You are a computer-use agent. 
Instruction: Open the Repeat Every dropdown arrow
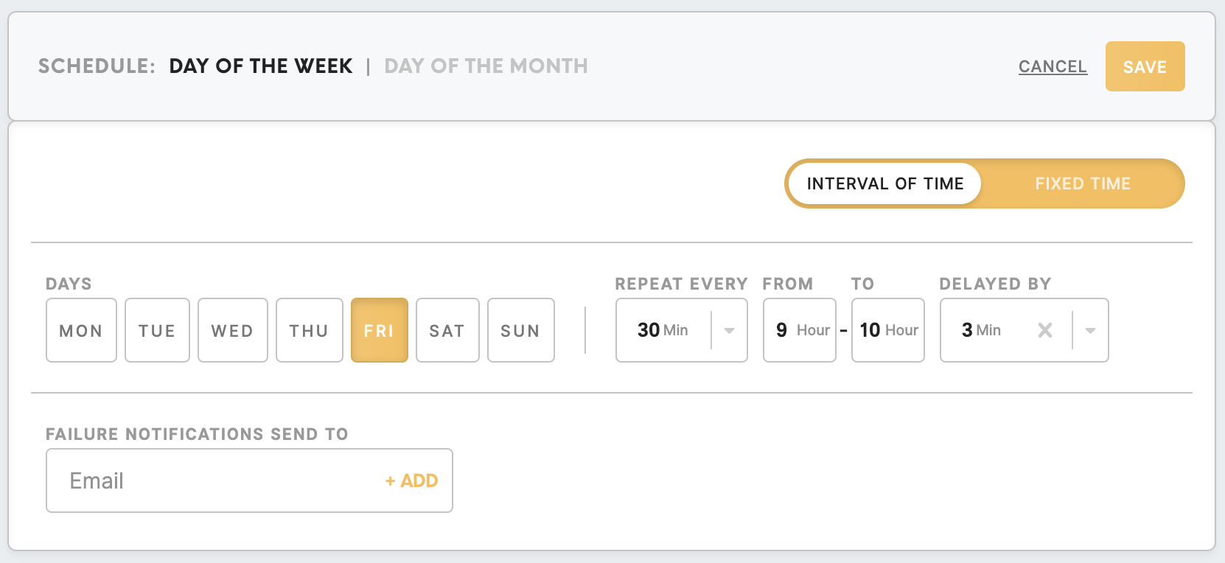tap(729, 330)
